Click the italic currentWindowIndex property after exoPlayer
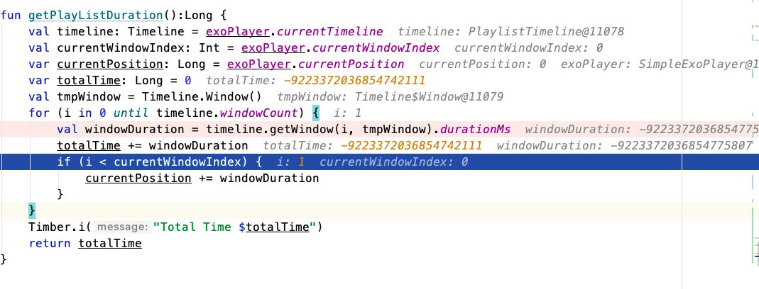This screenshot has width=759, height=289. pyautogui.click(x=376, y=48)
